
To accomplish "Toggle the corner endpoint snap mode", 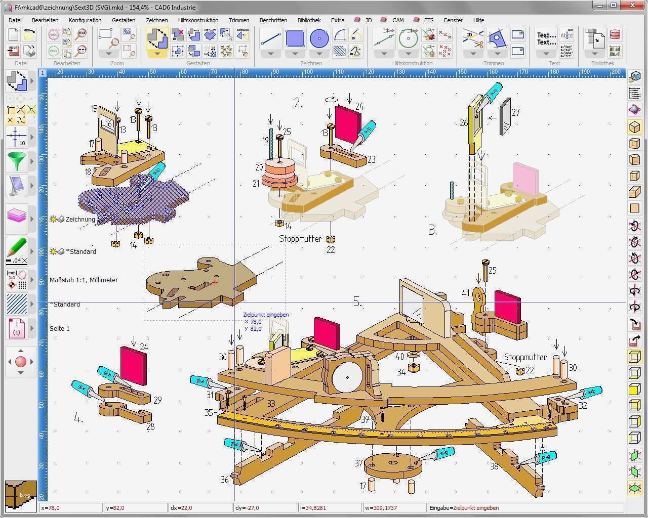I will tap(11, 110).
